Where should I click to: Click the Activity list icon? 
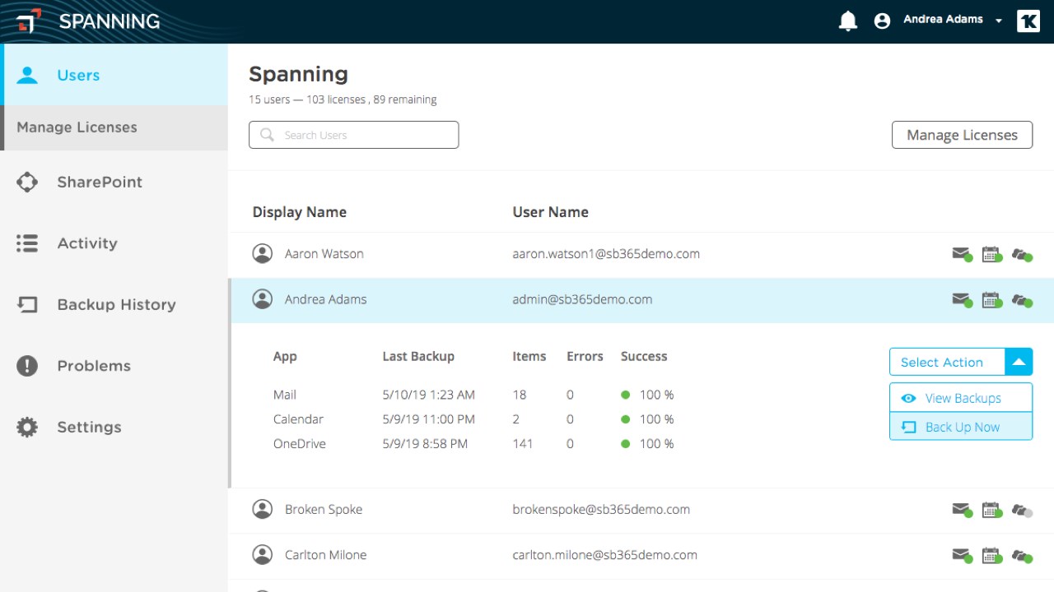click(27, 243)
